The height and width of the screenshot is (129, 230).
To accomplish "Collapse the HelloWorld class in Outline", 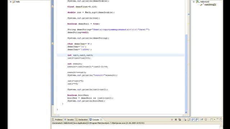I will [194, 2].
